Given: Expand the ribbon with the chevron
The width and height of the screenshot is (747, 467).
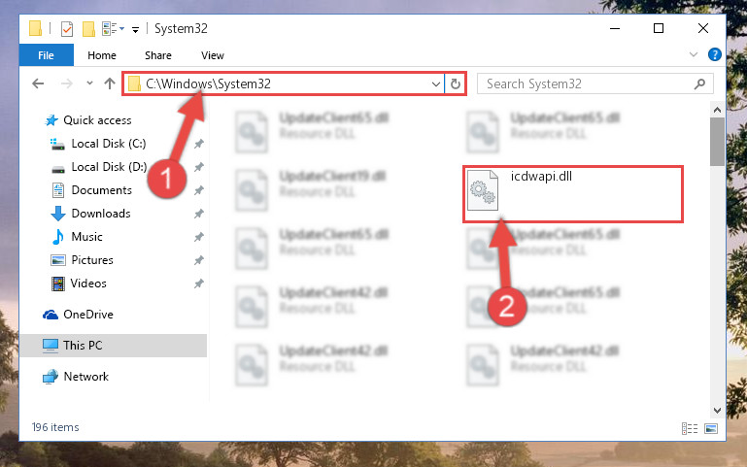Looking at the screenshot, I should coord(694,54).
